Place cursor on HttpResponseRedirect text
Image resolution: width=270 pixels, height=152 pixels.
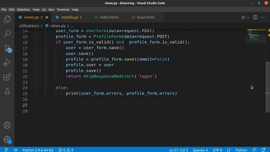coord(109,76)
